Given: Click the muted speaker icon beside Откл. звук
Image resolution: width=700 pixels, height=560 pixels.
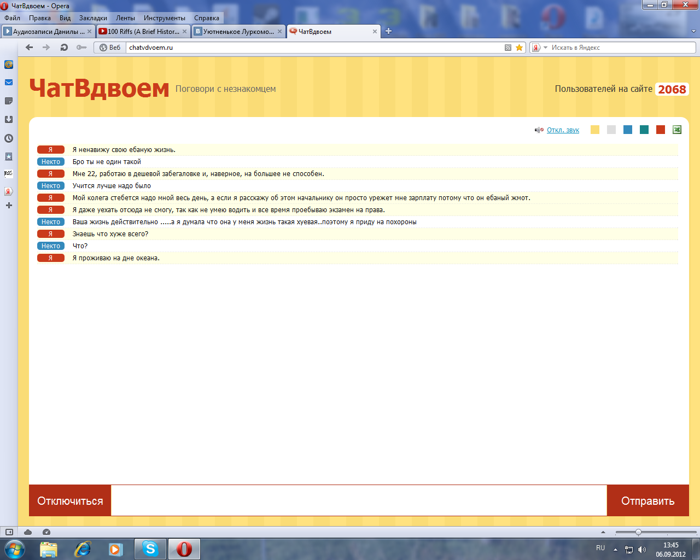Looking at the screenshot, I should [x=539, y=130].
